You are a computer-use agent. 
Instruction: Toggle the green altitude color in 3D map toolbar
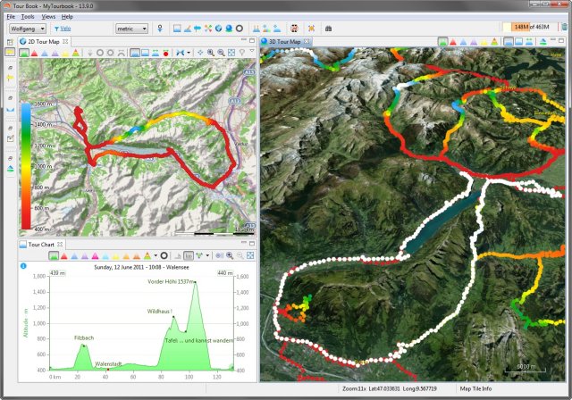tap(443, 42)
